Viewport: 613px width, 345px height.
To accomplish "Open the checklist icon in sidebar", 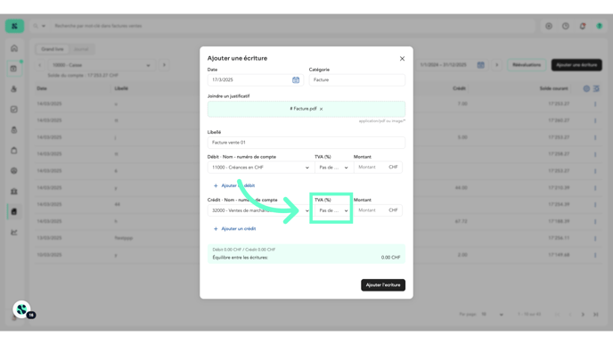I will pyautogui.click(x=14, y=110).
